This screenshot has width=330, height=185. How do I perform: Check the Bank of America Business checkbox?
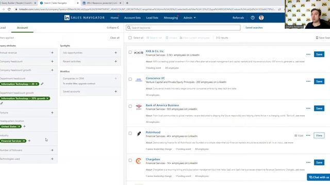[130, 106]
